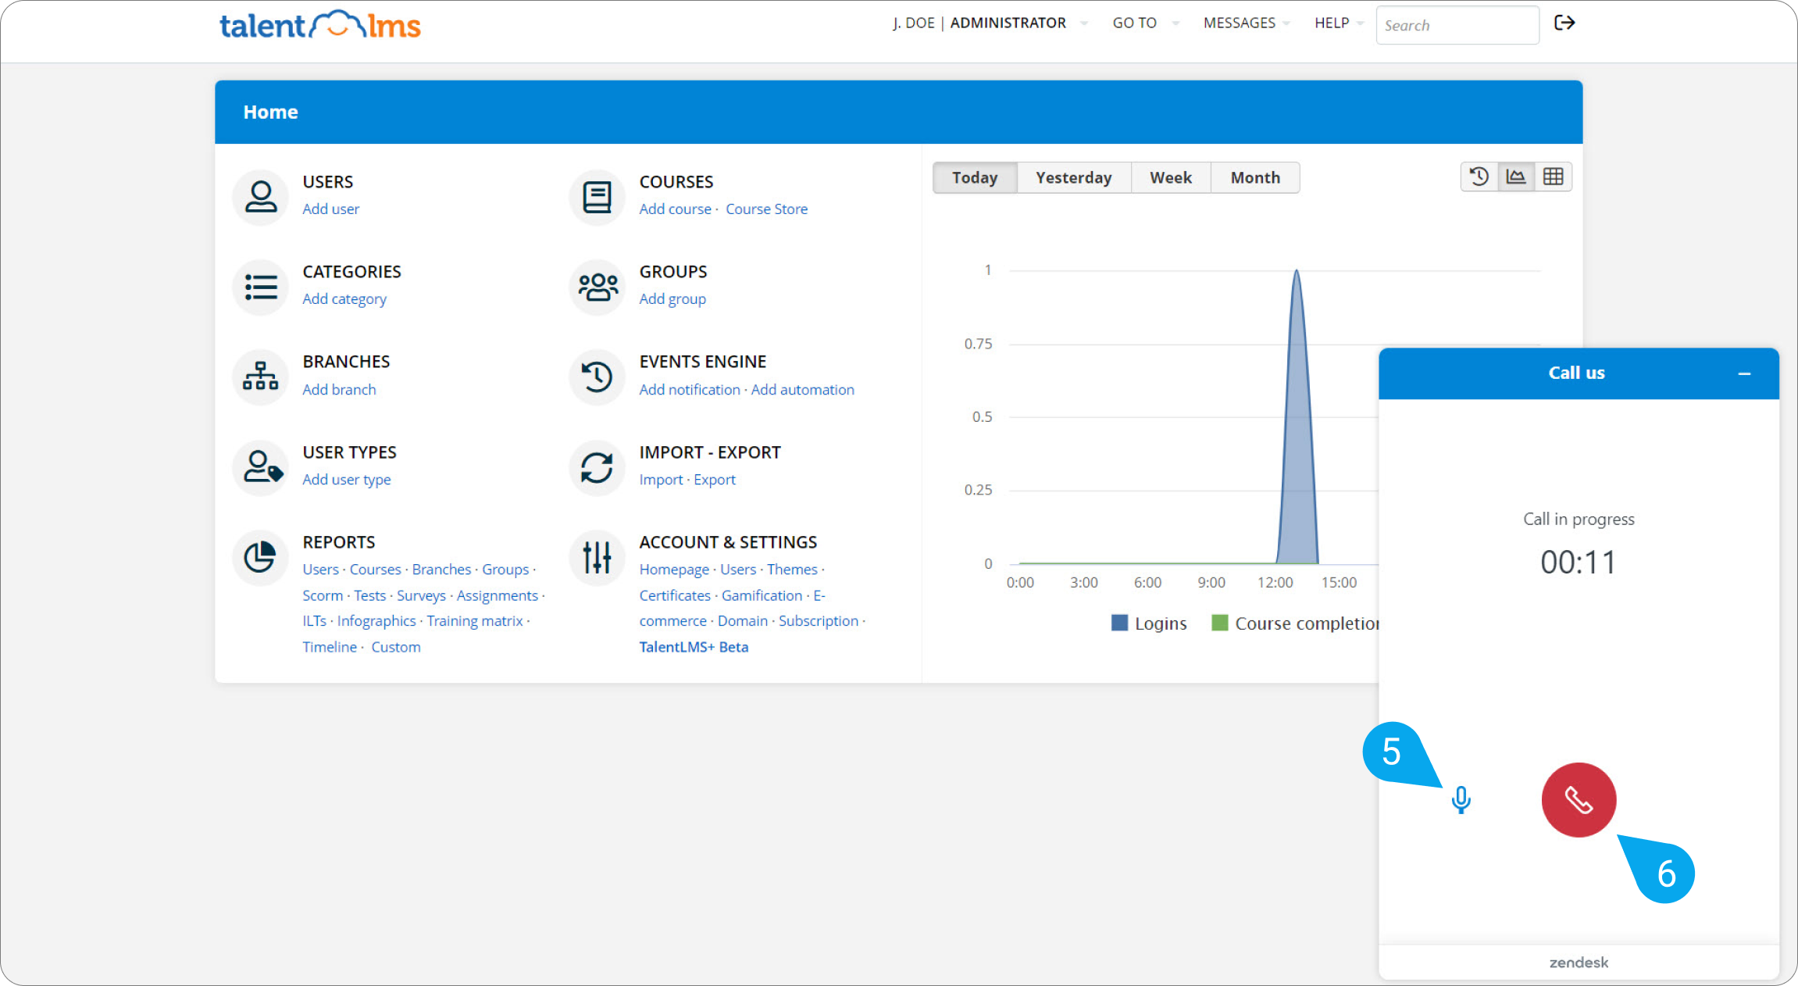The width and height of the screenshot is (1798, 986).
Task: Click the Users section icon
Action: [261, 197]
